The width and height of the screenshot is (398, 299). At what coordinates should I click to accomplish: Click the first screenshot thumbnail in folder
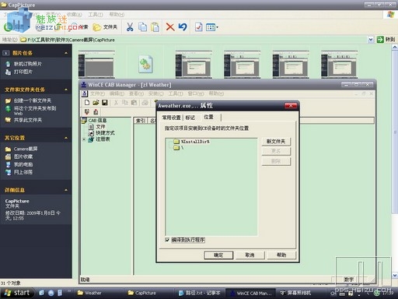tap(96, 64)
